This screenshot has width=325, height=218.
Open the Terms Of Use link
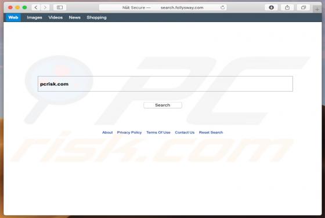pyautogui.click(x=158, y=133)
